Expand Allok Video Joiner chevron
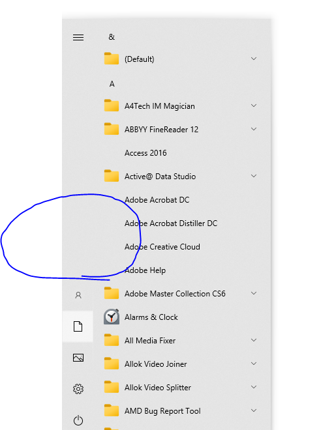Screen dimensions: 319x430 point(254,364)
